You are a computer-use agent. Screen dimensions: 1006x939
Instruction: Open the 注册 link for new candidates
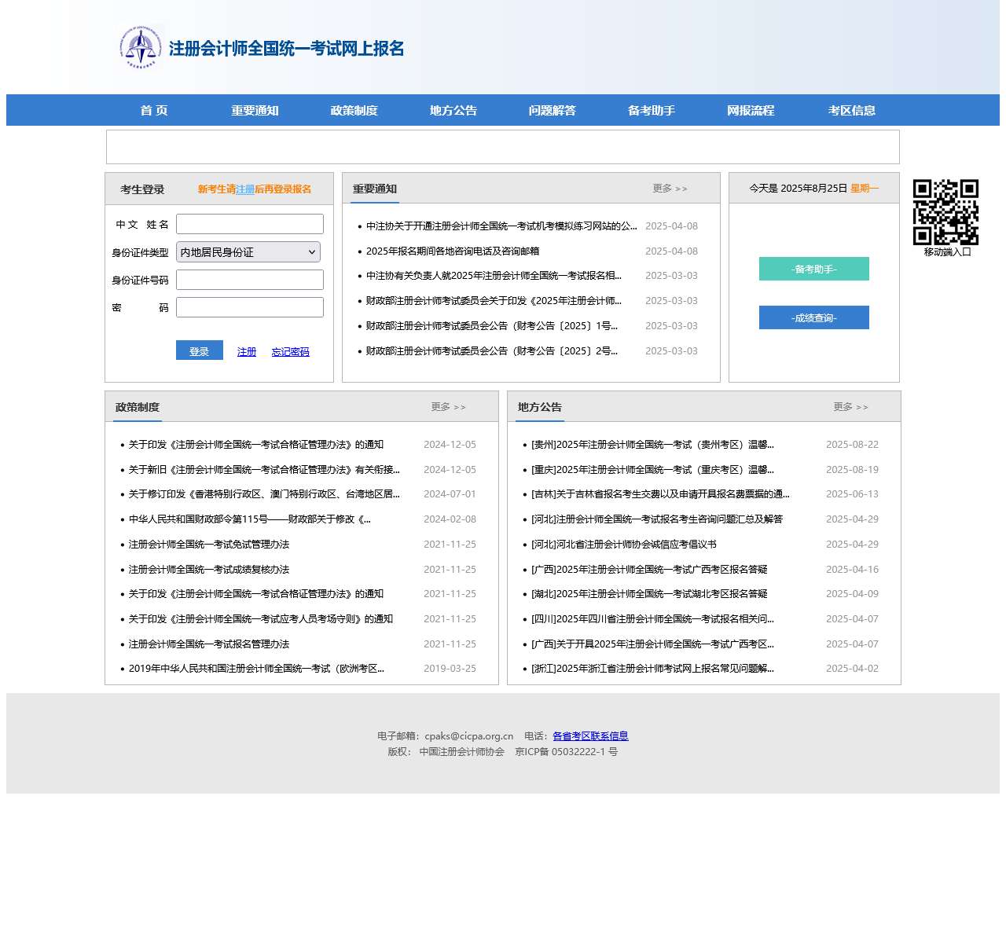pos(245,189)
